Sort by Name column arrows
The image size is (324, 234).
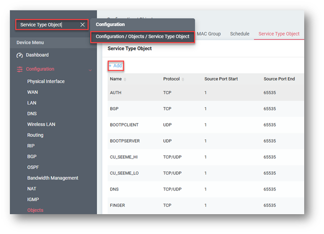(125, 79)
